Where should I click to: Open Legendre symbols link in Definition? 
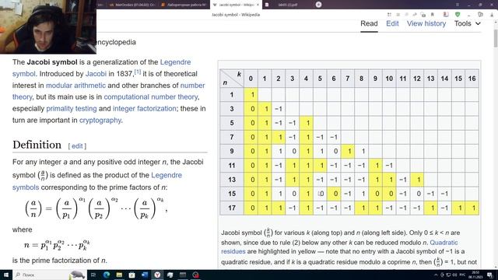click(x=167, y=175)
